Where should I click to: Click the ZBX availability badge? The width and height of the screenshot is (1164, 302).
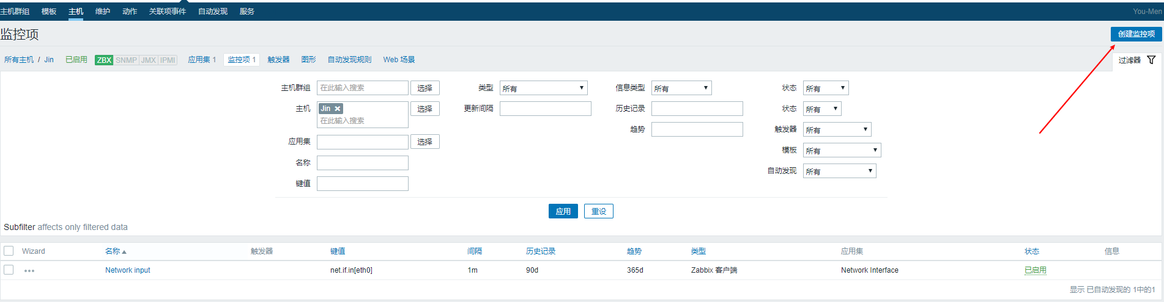tap(104, 60)
